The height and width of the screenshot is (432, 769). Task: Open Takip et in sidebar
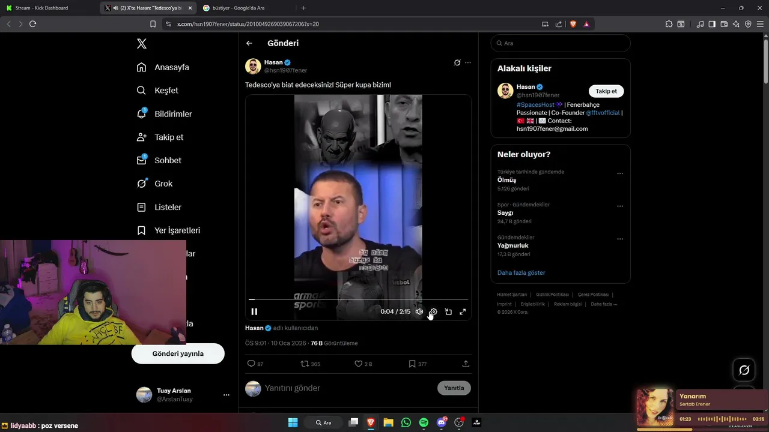(x=160, y=137)
